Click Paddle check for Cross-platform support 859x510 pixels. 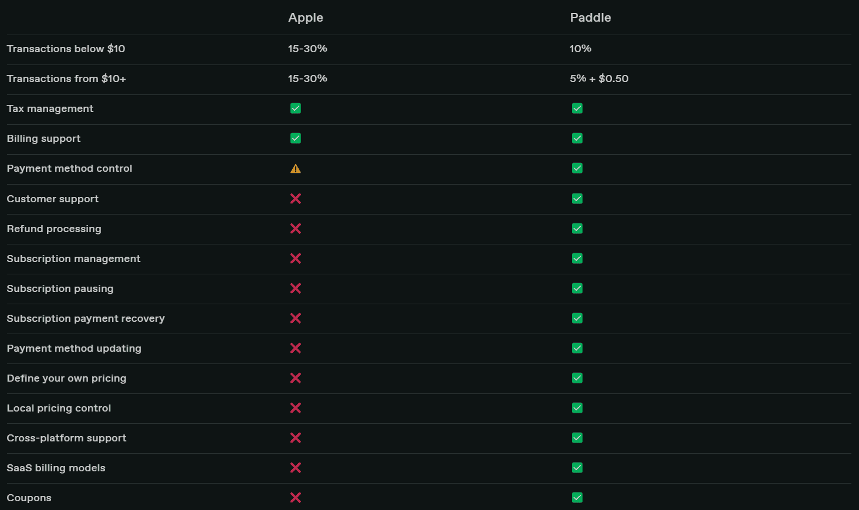click(577, 438)
